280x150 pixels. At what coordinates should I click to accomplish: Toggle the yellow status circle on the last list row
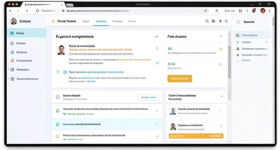58,136
